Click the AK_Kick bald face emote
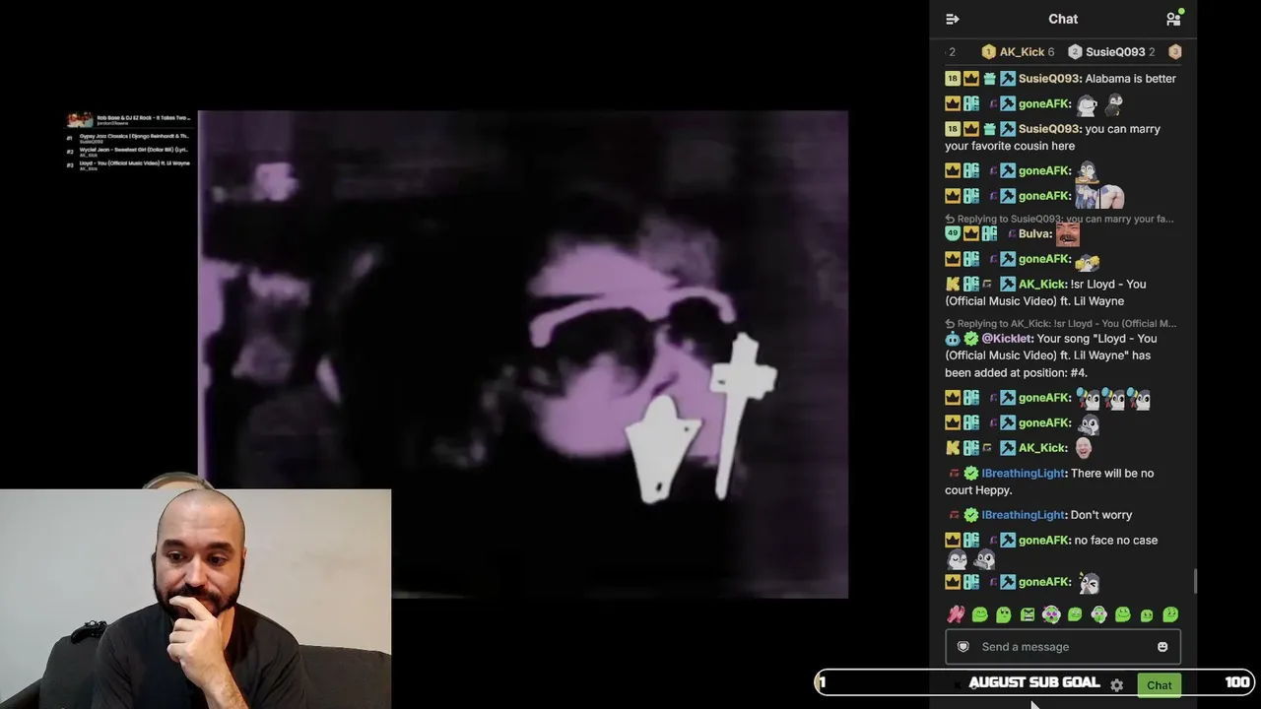 pos(1084,448)
